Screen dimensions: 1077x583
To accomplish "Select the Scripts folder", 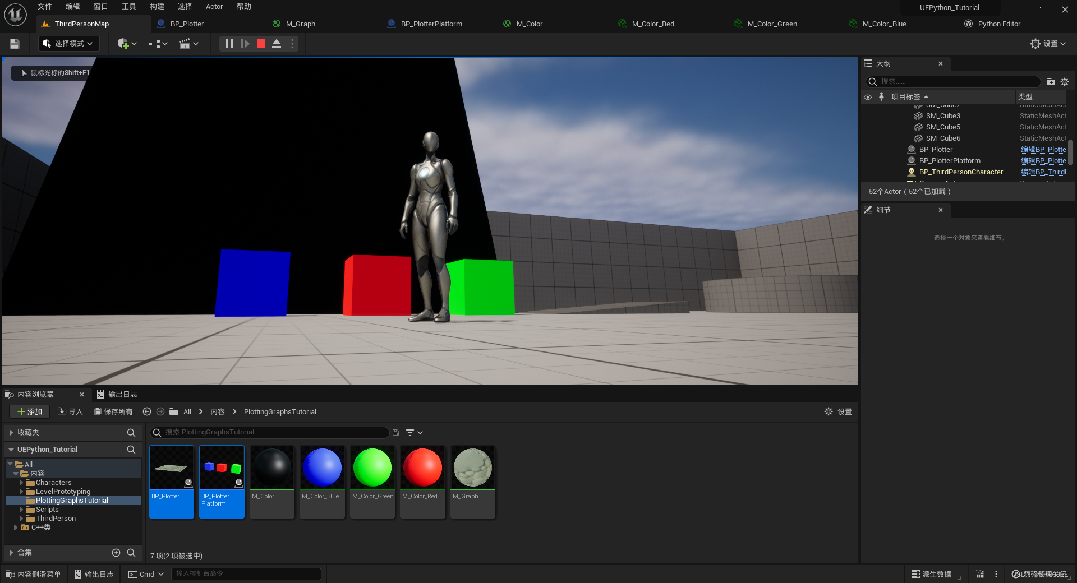I will pos(47,510).
